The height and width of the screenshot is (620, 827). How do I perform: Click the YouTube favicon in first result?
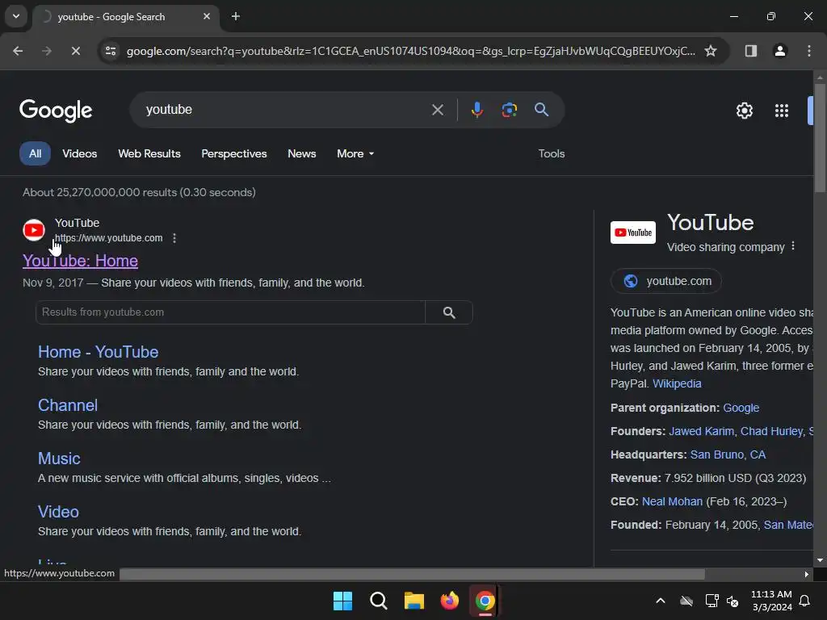point(34,230)
